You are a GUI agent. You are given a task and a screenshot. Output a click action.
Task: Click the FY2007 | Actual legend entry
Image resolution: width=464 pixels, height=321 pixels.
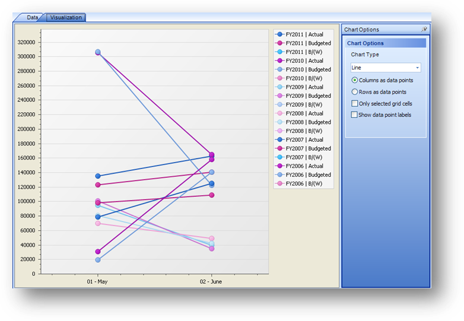pos(299,139)
